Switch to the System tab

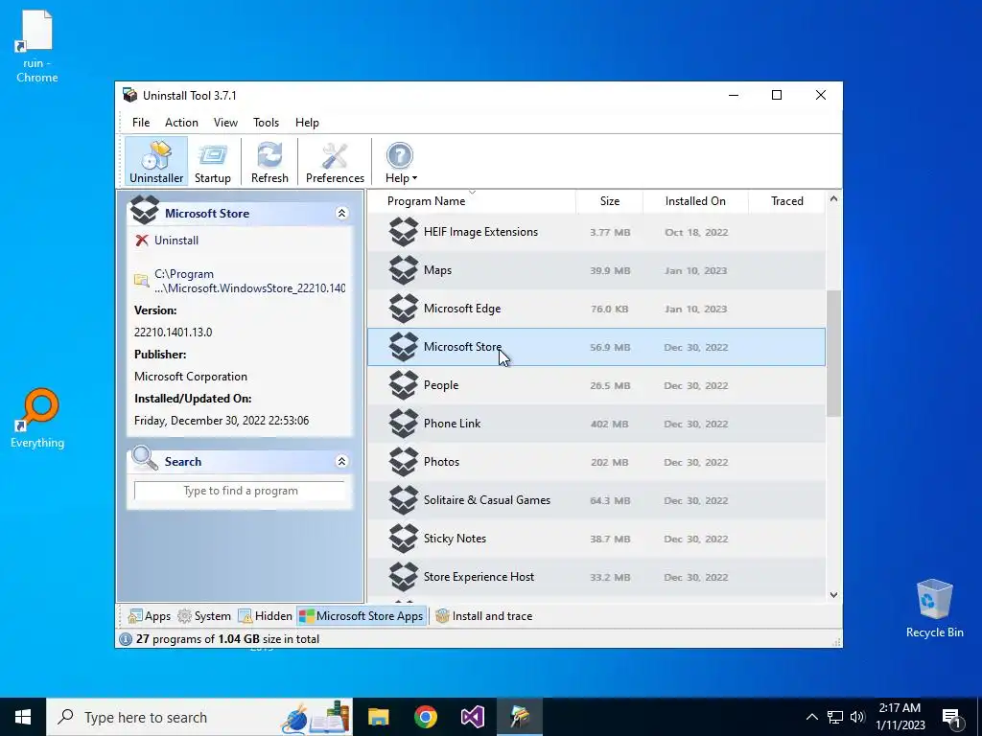(204, 616)
